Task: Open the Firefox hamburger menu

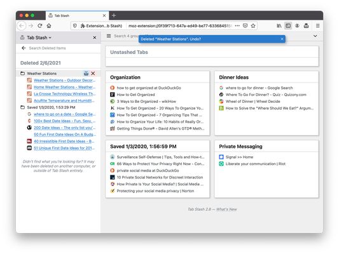Action: pyautogui.click(x=317, y=25)
